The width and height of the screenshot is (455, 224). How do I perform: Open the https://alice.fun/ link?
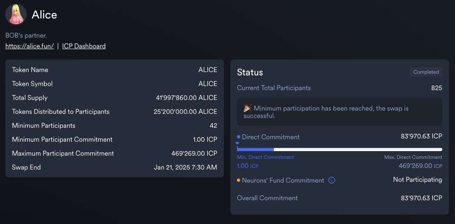click(30, 46)
